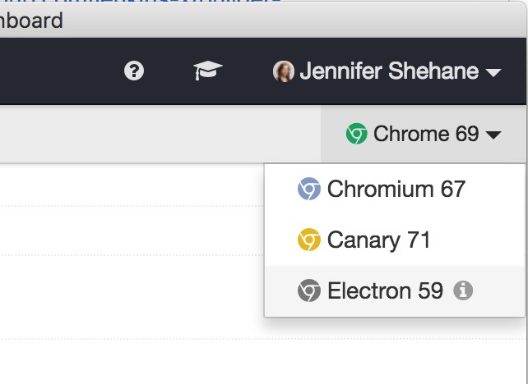
Task: Click the green Chrome 69 logo
Action: pyautogui.click(x=356, y=134)
